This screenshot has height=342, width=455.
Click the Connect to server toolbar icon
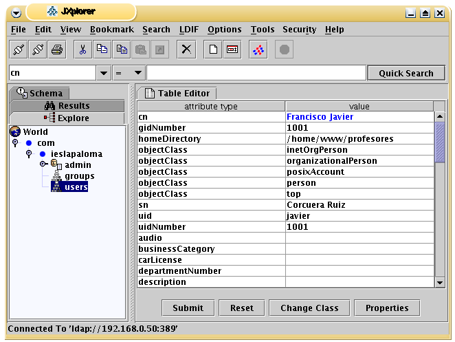[x=19, y=50]
